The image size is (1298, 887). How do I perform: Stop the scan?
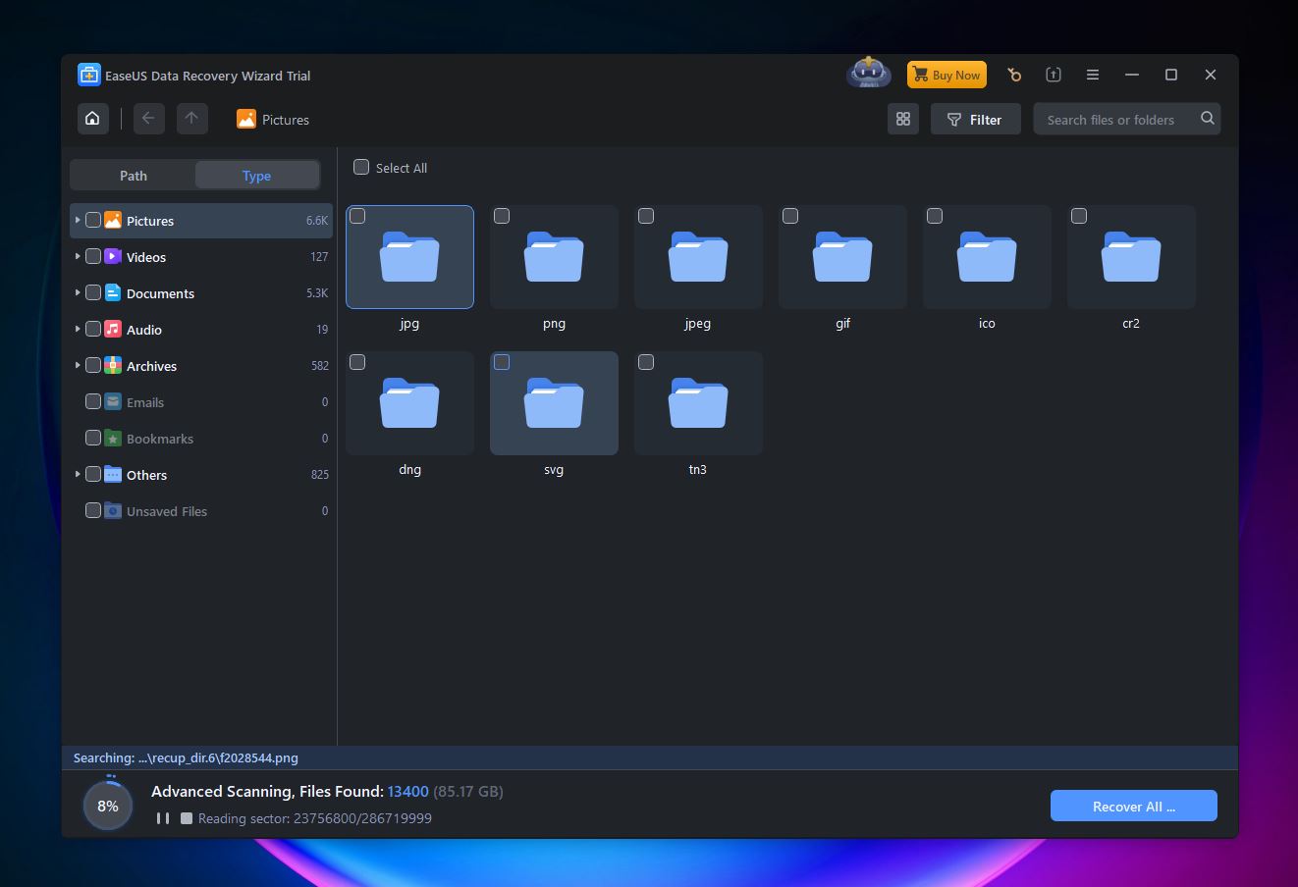pyautogui.click(x=187, y=818)
